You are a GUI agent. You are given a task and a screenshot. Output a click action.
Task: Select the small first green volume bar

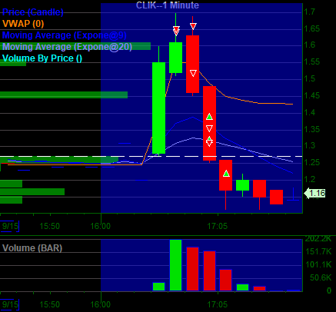[x=158, y=287]
